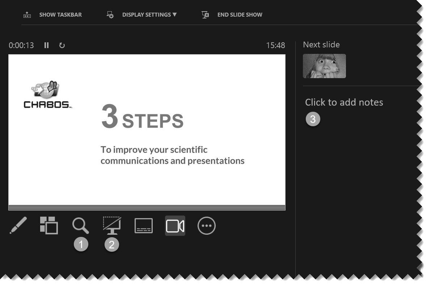Click the next slide thumbnail
This screenshot has height=285, width=427.
point(324,66)
